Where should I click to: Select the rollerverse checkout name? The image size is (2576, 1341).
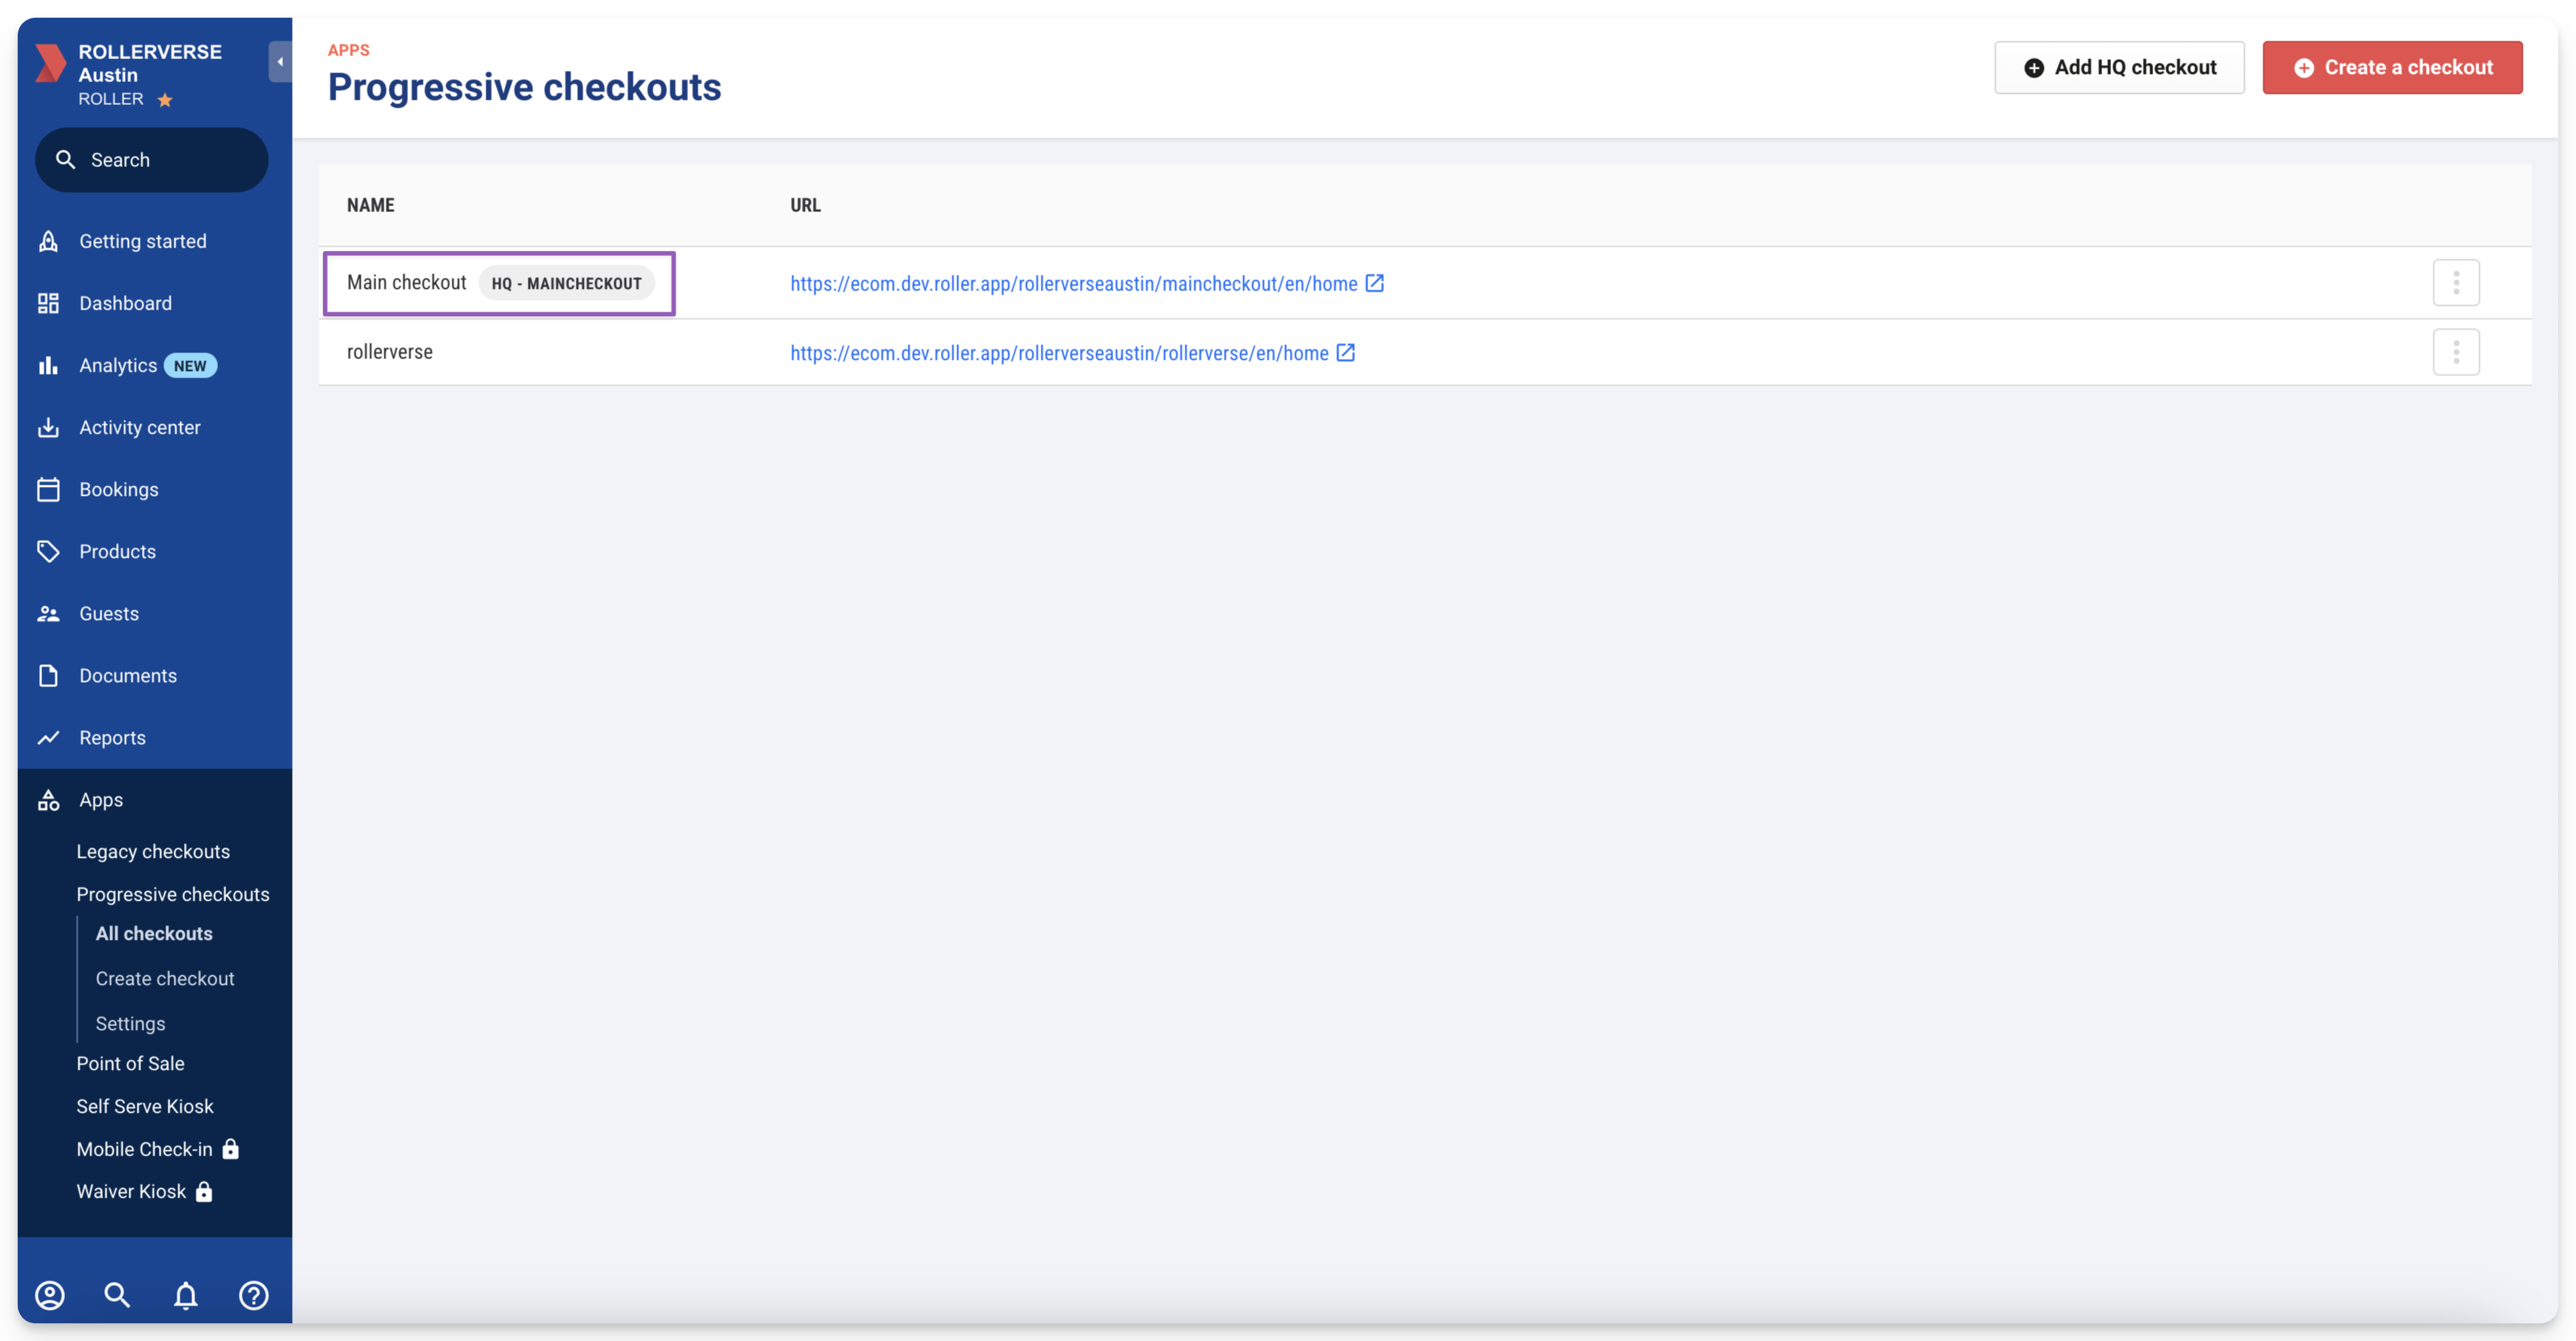390,352
